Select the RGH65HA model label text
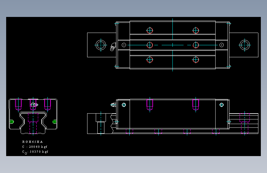The width and height of the screenshot is (267, 173). click(x=32, y=142)
